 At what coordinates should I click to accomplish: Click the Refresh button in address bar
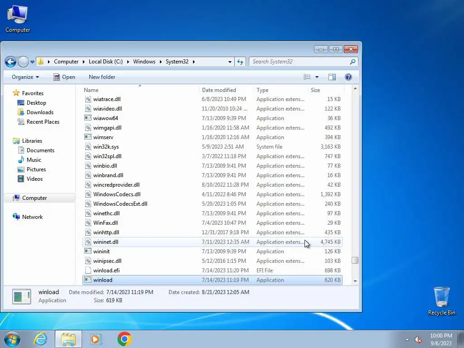(240, 62)
